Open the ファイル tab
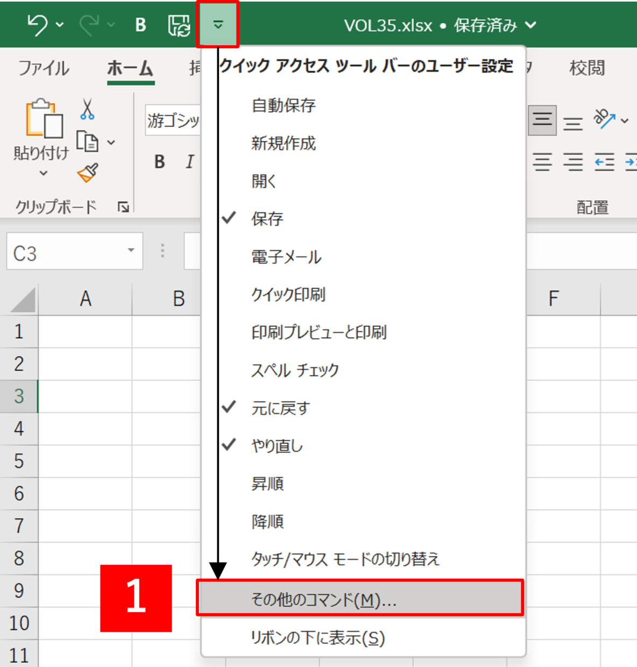 click(x=44, y=68)
